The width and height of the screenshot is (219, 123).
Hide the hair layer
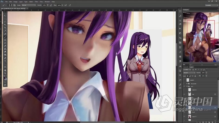184,94
